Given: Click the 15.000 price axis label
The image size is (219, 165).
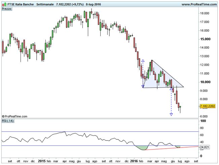Looking at the screenshot, I should [205, 39].
